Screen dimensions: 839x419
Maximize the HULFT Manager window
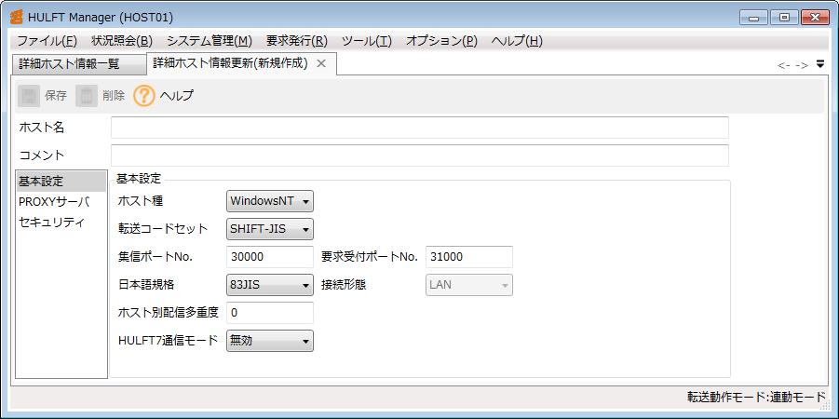(x=784, y=18)
